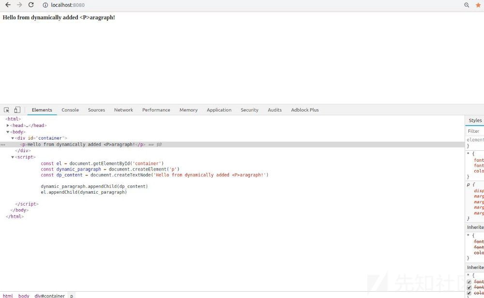Collapse the script node
Screen dimensions: 484x298
point(13,157)
